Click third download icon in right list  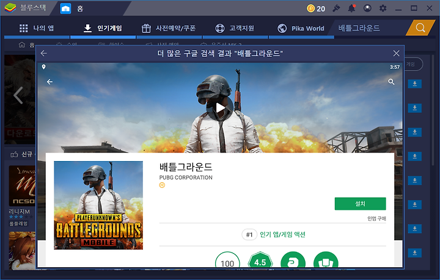point(415,132)
